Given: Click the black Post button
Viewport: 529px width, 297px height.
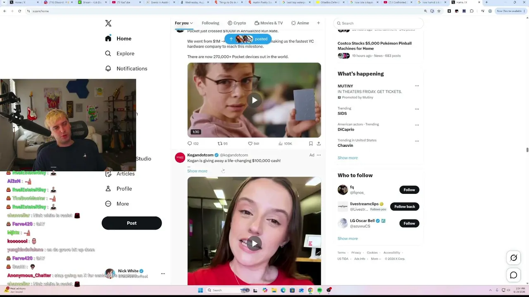Looking at the screenshot, I should [x=131, y=223].
